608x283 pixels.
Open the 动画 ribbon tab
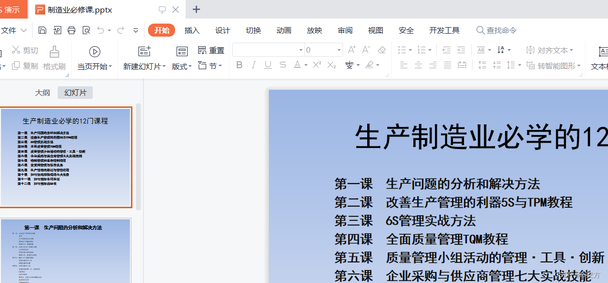[x=284, y=31]
